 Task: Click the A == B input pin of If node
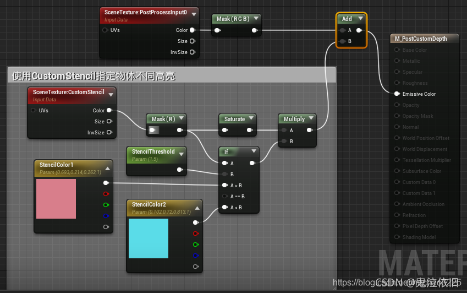(x=225, y=196)
